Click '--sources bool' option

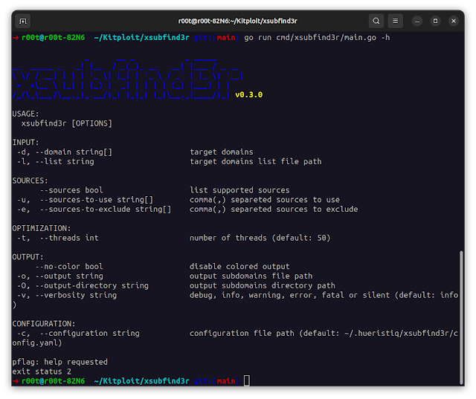tap(71, 190)
